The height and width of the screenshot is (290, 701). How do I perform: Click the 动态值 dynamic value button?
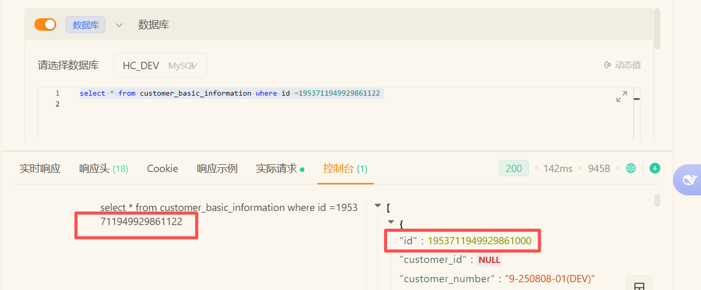point(622,65)
